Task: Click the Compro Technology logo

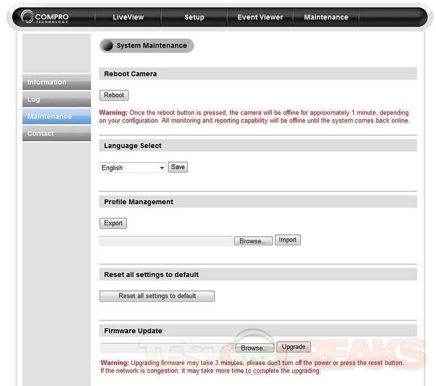Action: 45,18
